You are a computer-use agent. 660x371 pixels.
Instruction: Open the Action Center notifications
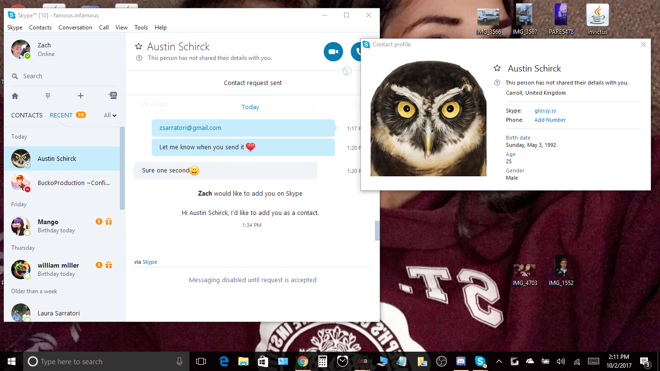click(645, 361)
